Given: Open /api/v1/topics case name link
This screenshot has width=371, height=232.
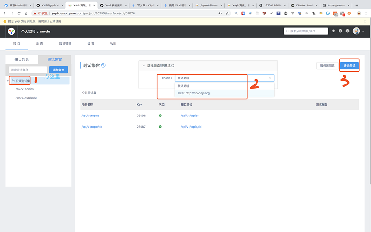Looking at the screenshot, I should click(x=90, y=116).
